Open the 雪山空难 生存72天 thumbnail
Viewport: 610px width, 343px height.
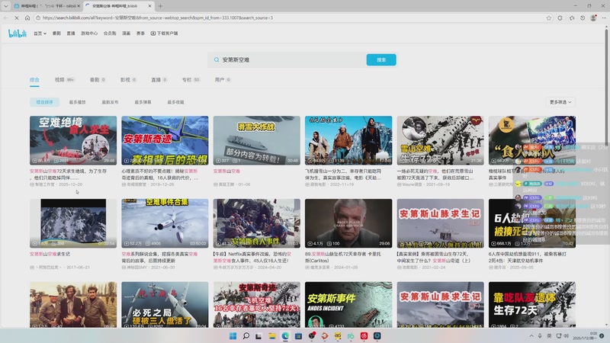(441, 140)
